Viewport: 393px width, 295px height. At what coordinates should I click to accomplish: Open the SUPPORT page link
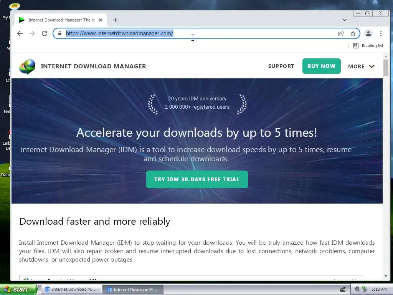281,66
